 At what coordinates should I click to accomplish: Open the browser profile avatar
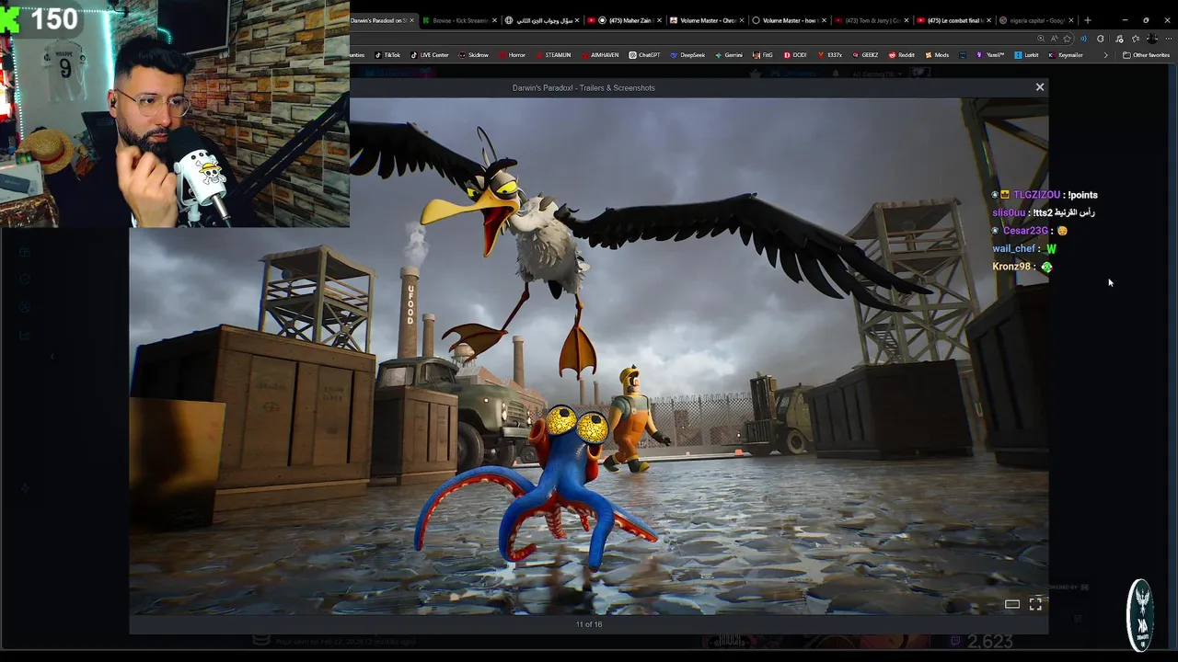[x=1151, y=39]
